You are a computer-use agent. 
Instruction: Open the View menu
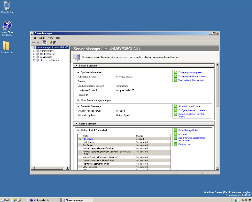(50, 38)
